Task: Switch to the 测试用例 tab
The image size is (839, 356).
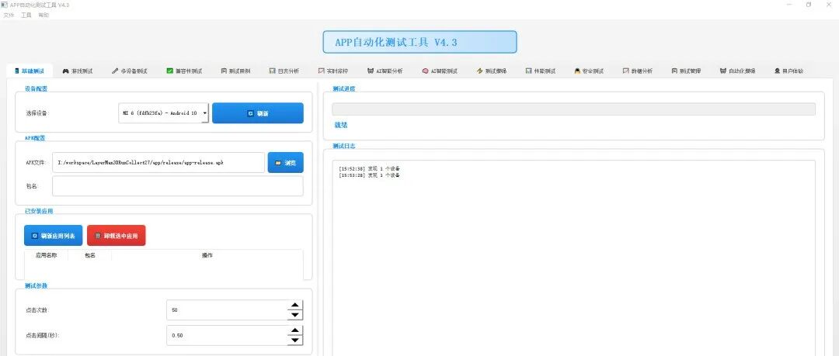Action: pyautogui.click(x=236, y=71)
